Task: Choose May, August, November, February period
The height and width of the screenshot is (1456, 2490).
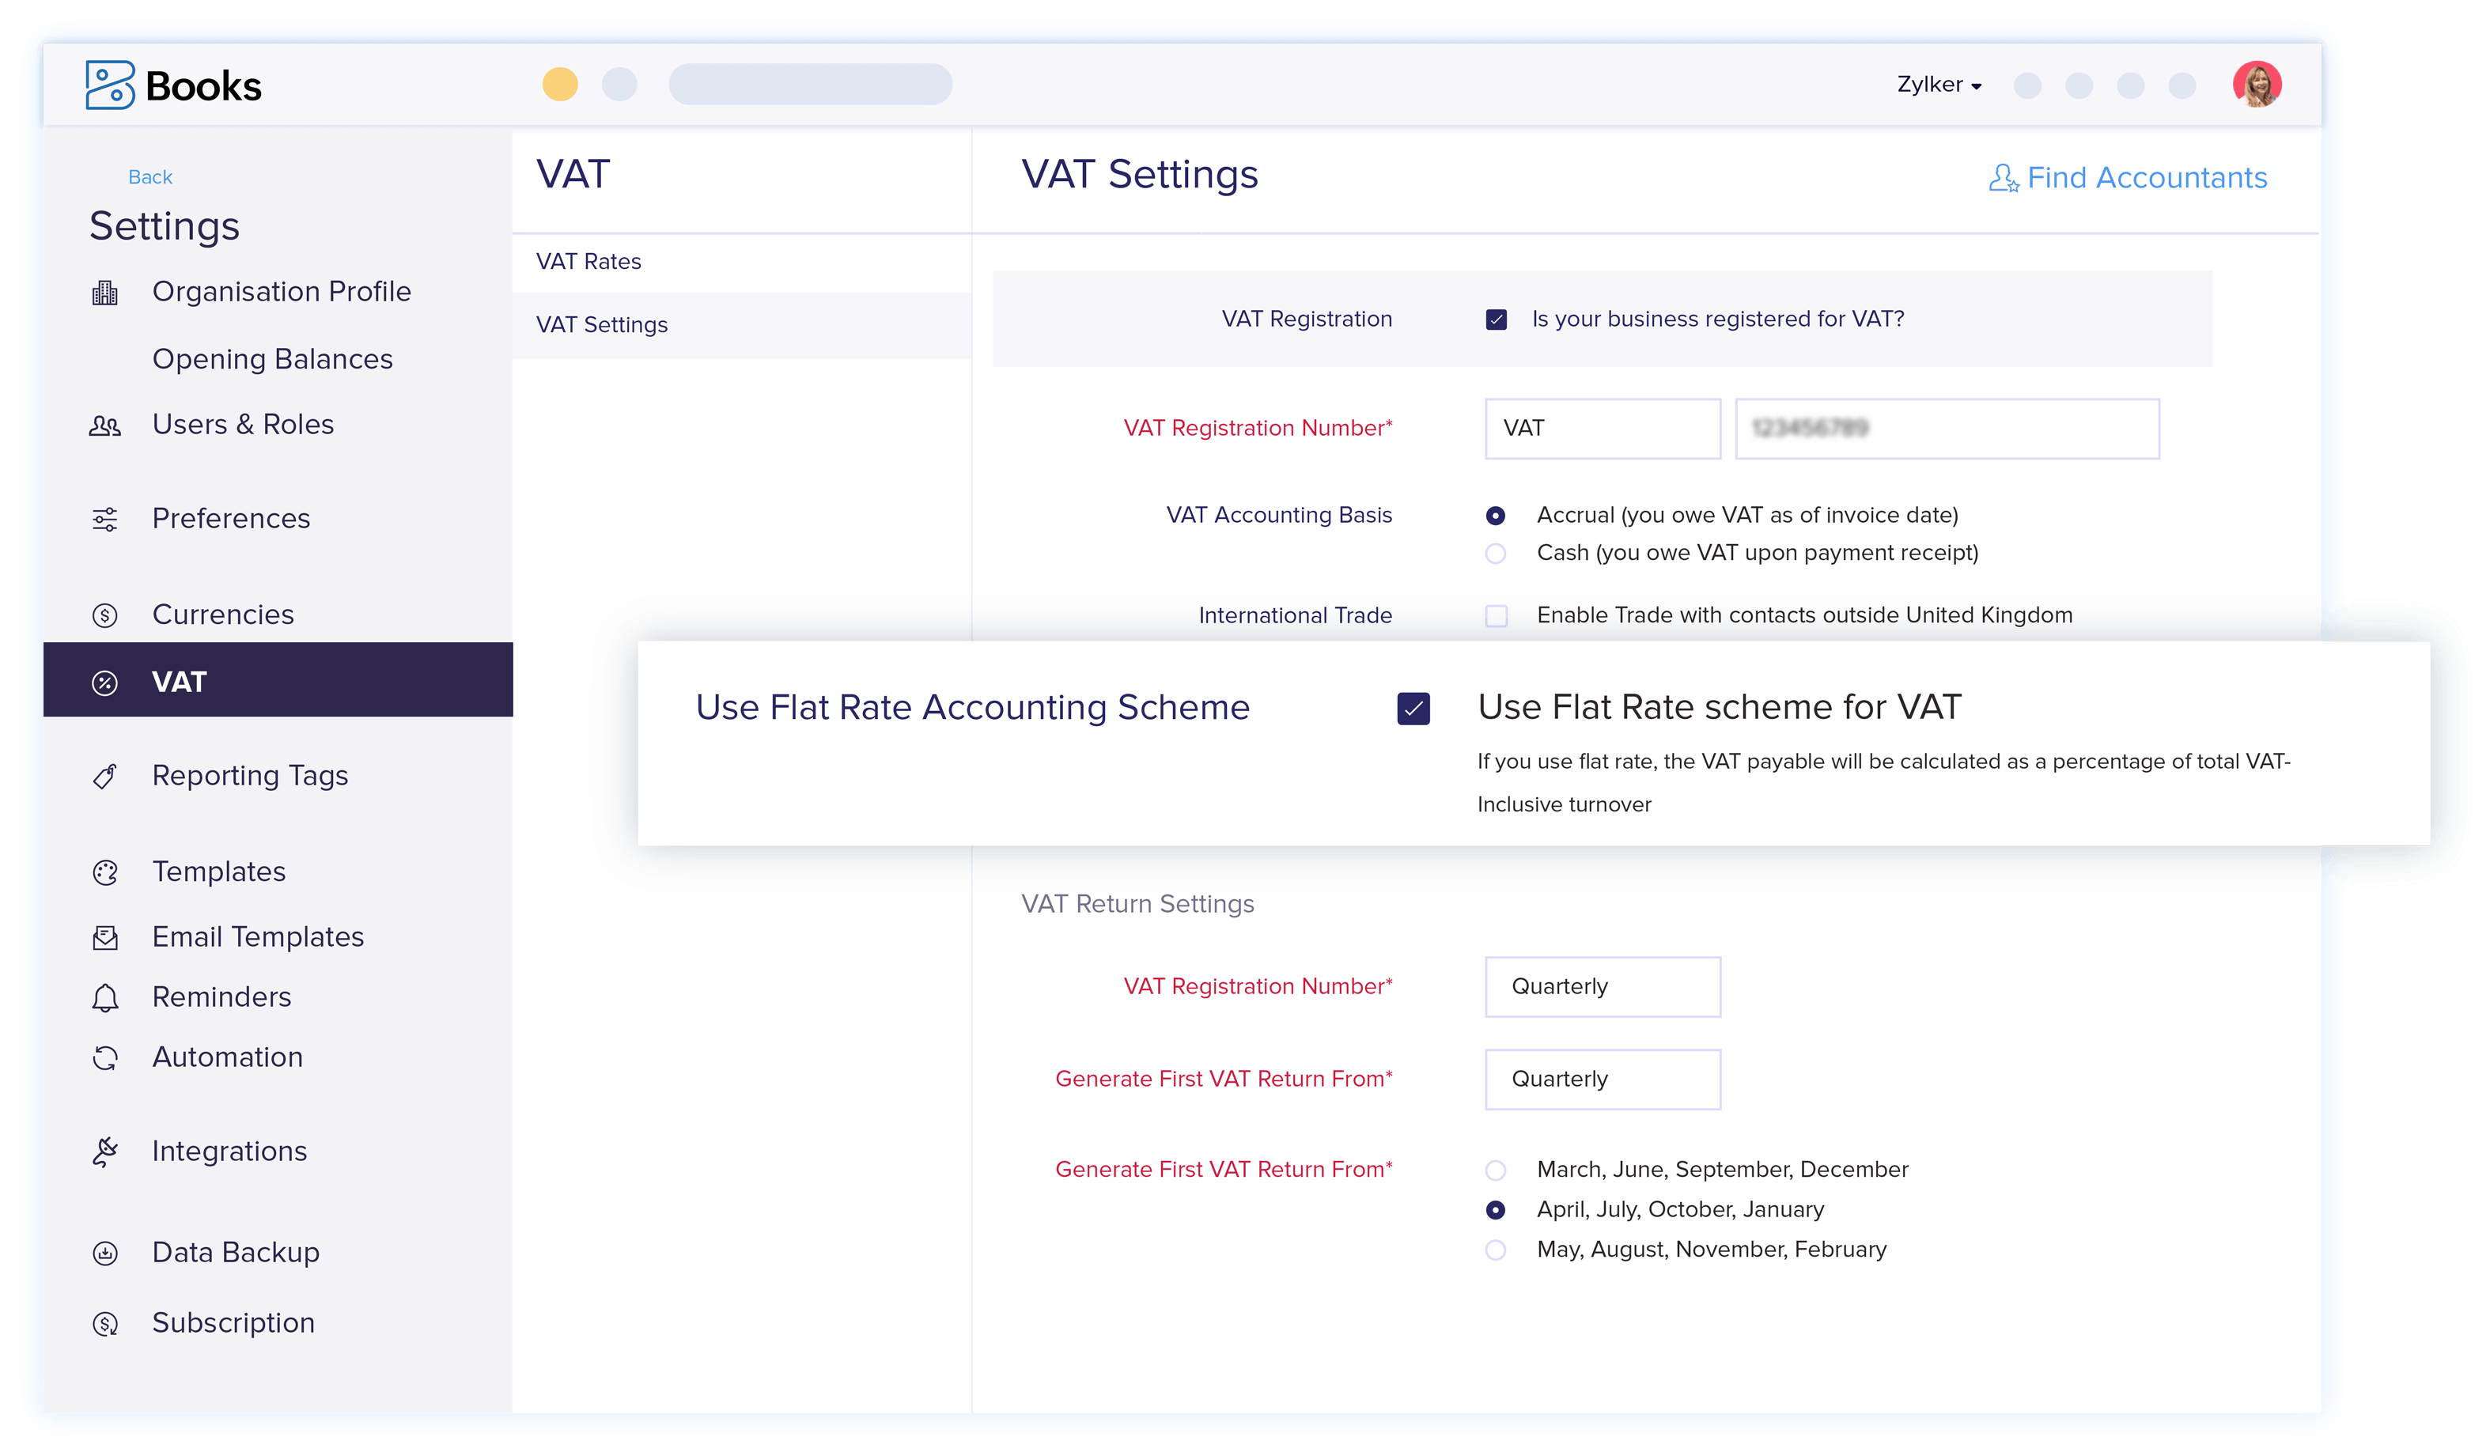Action: click(x=1496, y=1250)
